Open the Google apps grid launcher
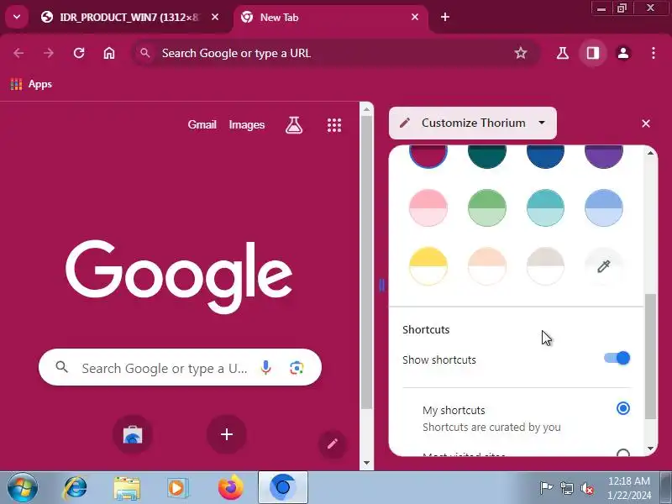672x504 pixels. 334,125
